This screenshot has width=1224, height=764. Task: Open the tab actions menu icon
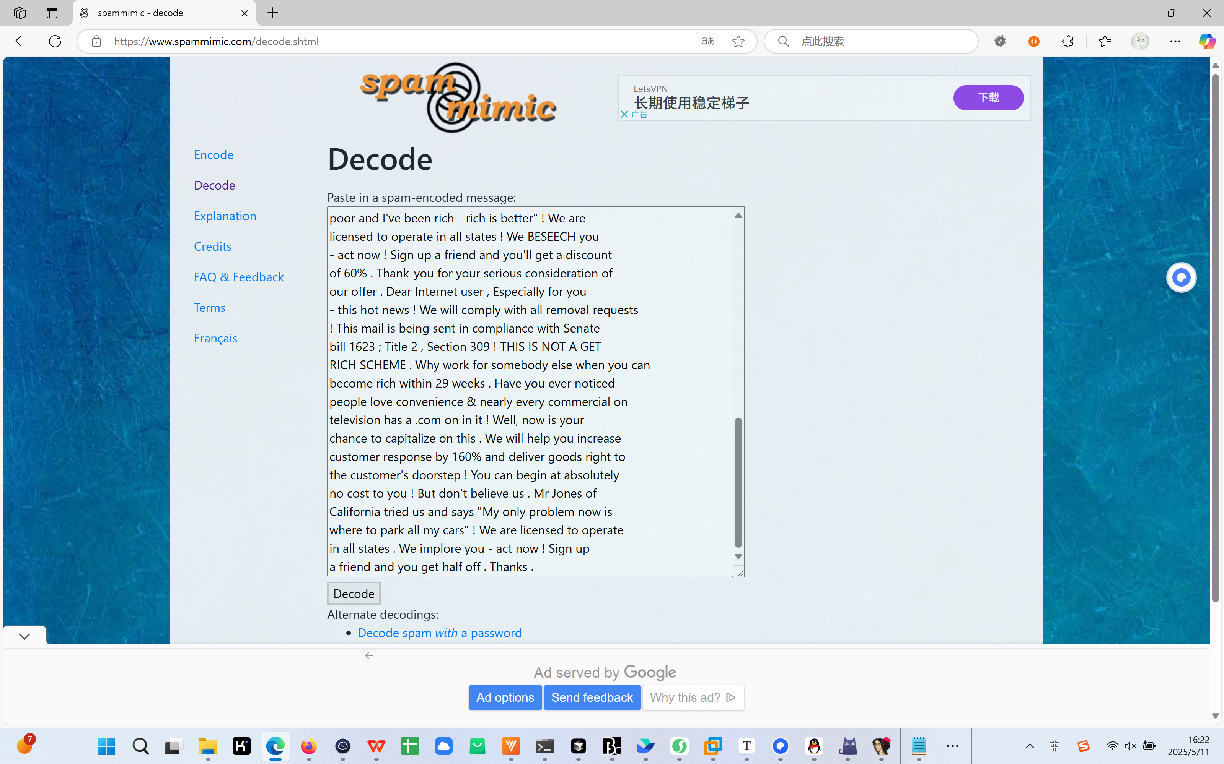click(x=52, y=13)
